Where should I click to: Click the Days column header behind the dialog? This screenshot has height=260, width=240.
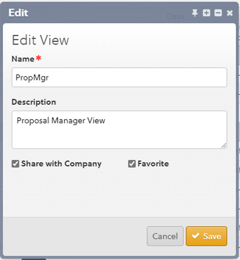click(175, 17)
